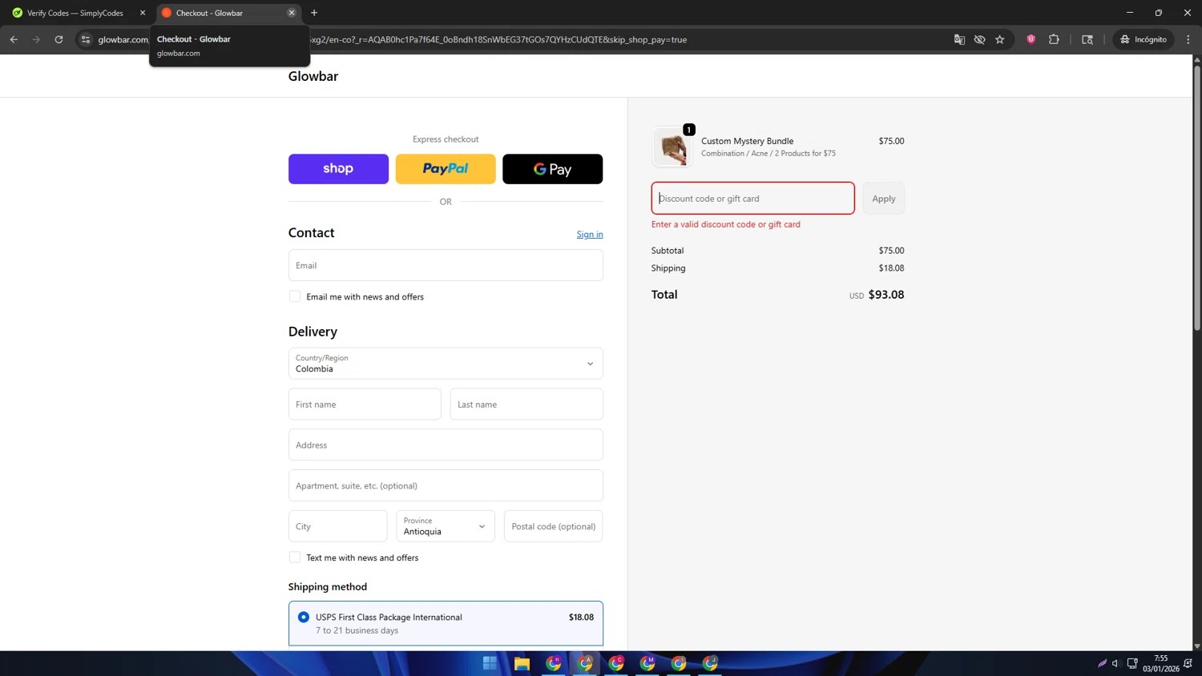The width and height of the screenshot is (1202, 676).
Task: Go back to the previous page
Action: pyautogui.click(x=14, y=39)
